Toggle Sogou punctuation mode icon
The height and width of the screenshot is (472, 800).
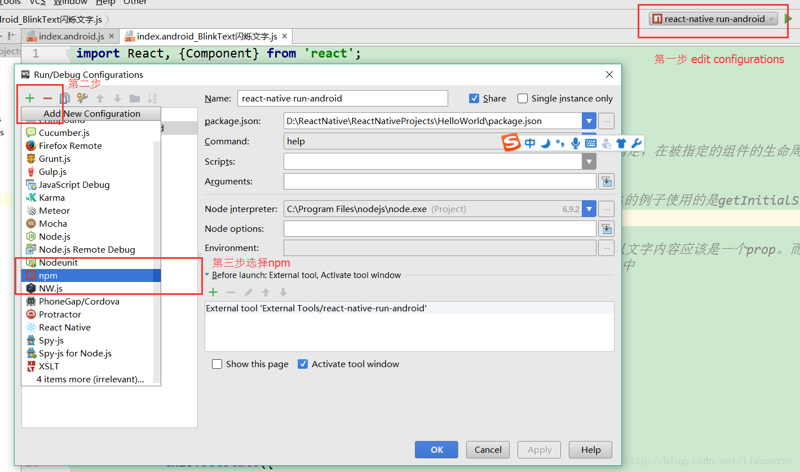click(560, 143)
